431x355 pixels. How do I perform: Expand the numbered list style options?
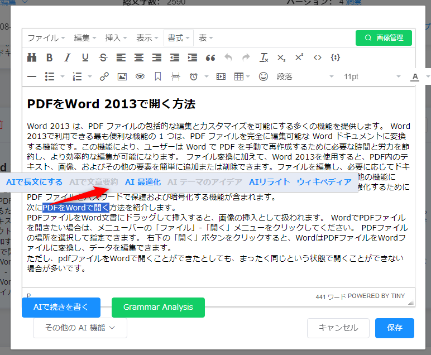click(90, 76)
